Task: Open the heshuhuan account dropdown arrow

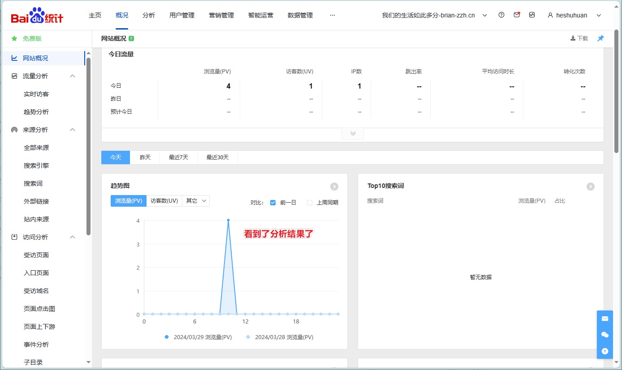Action: pos(599,15)
